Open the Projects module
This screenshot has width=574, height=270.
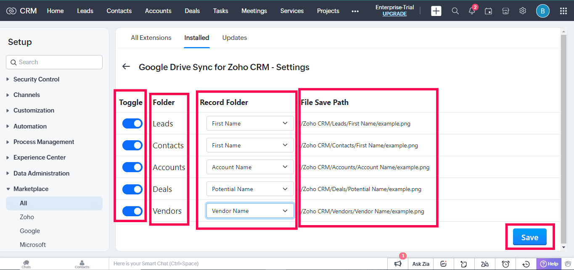pos(328,11)
